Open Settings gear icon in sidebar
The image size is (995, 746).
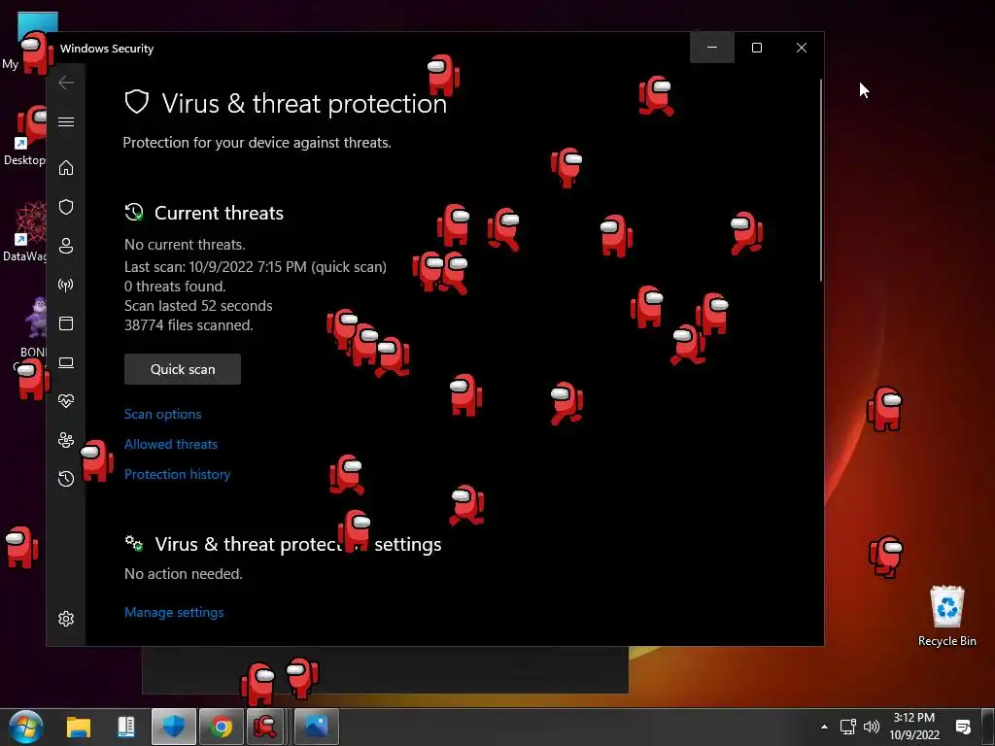coord(66,619)
